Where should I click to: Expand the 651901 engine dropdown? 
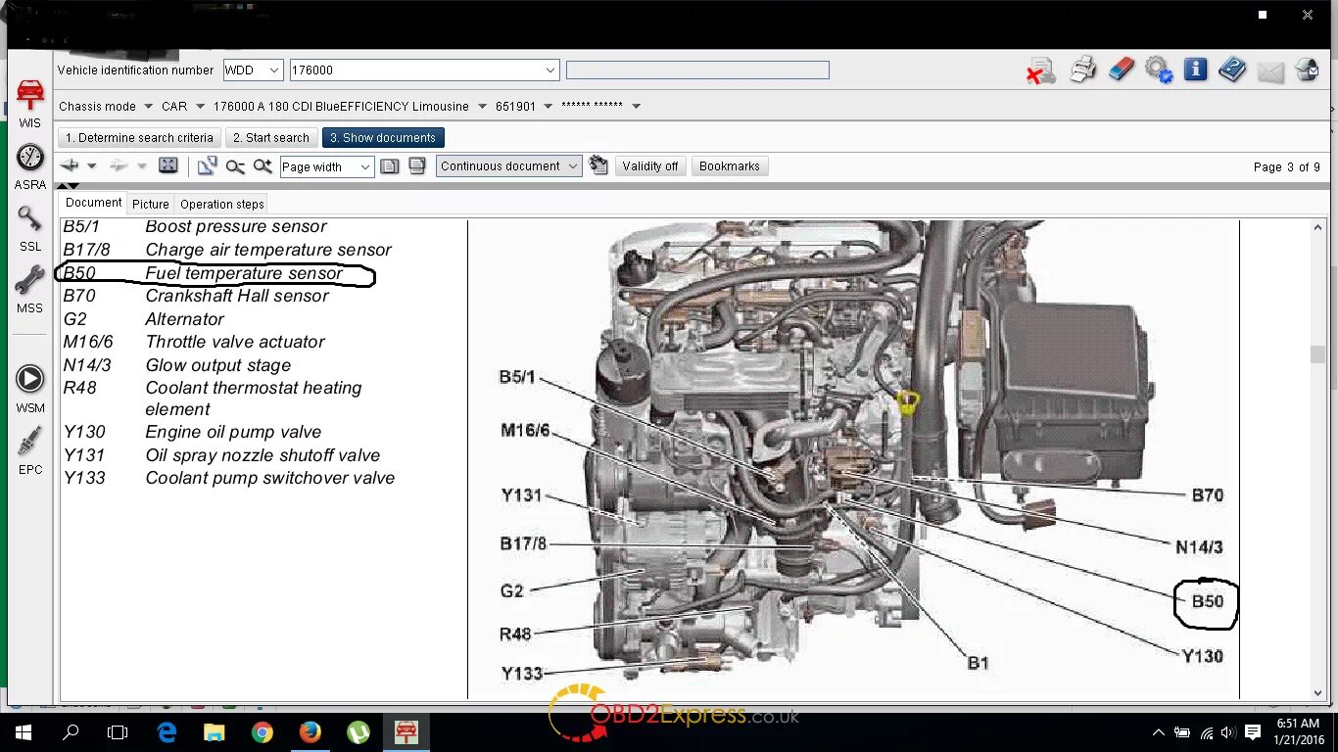548,106
